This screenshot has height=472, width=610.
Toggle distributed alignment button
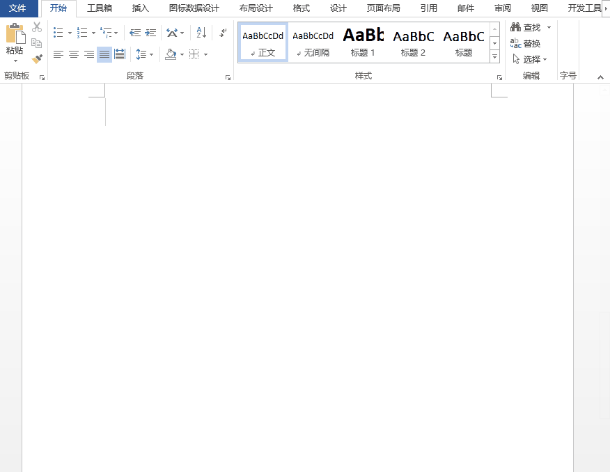(120, 54)
